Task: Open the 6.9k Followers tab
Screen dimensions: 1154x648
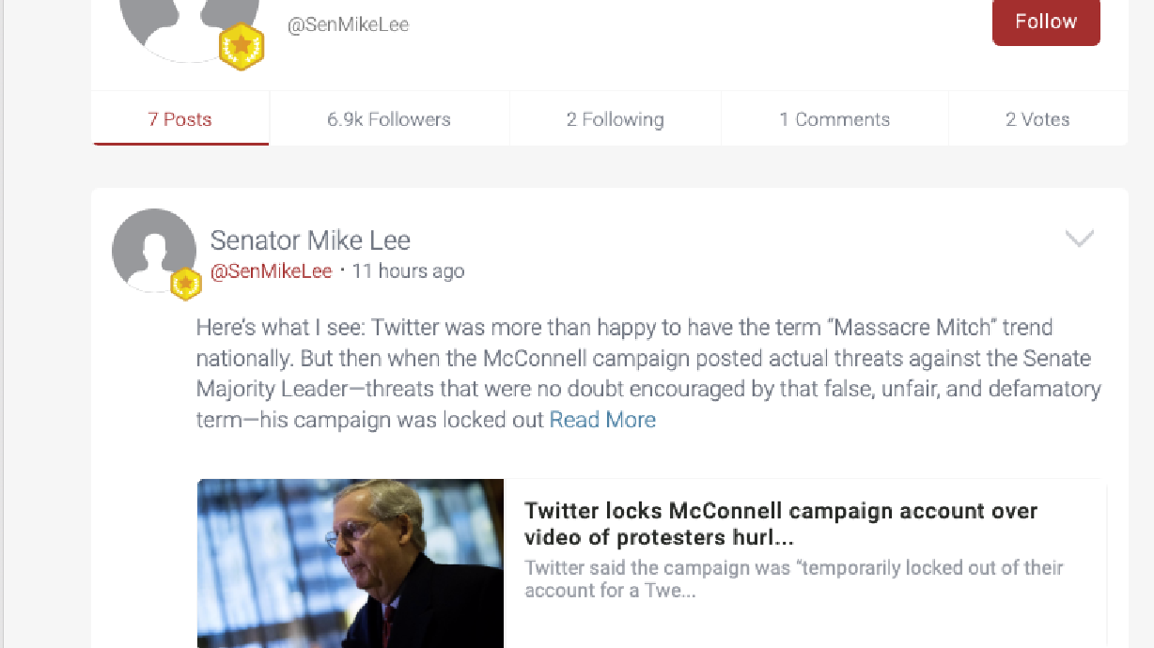Action: point(388,118)
